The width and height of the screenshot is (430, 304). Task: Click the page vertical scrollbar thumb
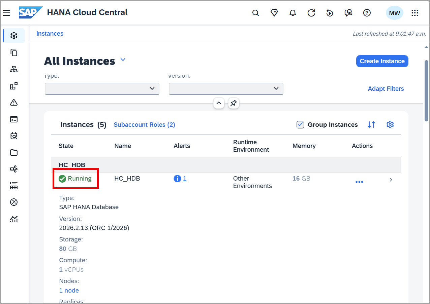pos(427,91)
